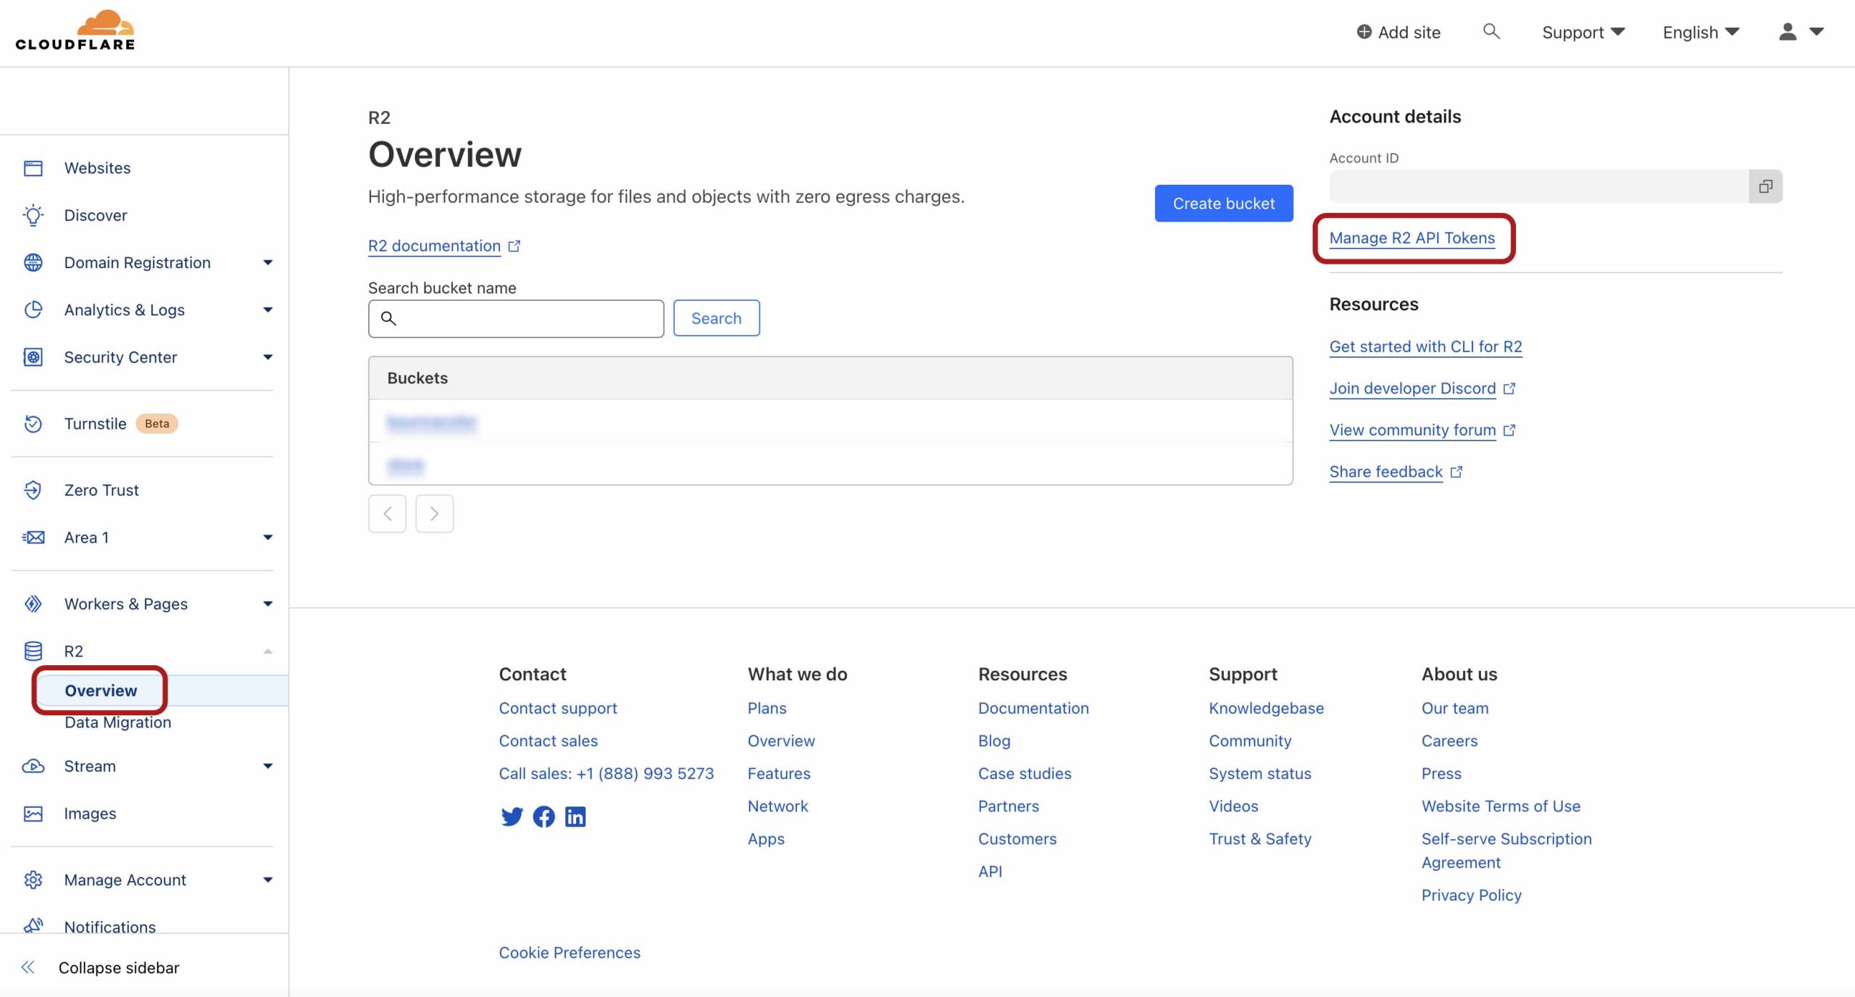1855x997 pixels.
Task: Collapse the R2 sidebar section
Action: tap(267, 651)
